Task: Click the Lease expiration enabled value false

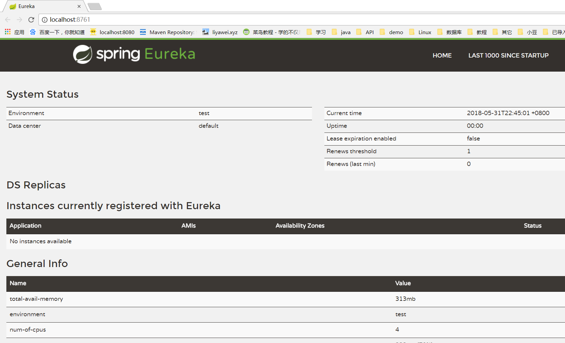Action: 473,139
